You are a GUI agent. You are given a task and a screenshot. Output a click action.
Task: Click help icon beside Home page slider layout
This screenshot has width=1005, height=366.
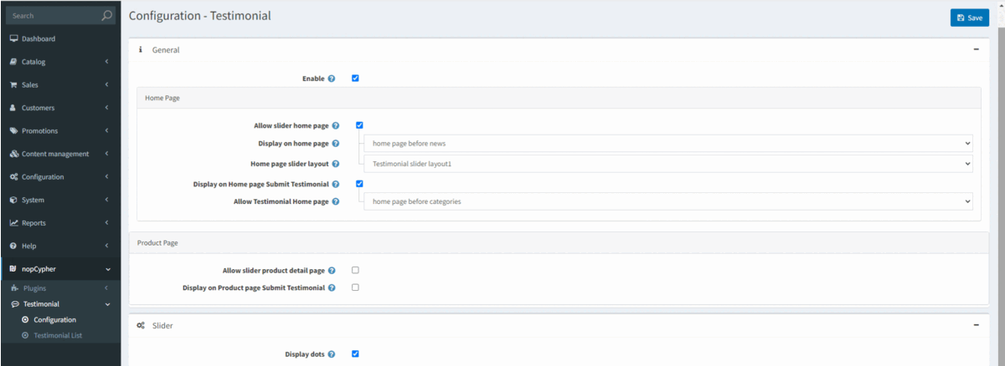(336, 165)
